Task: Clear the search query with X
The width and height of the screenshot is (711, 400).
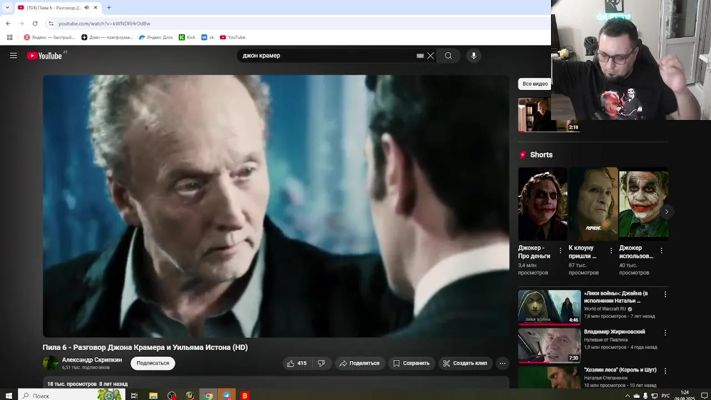Action: (x=430, y=56)
